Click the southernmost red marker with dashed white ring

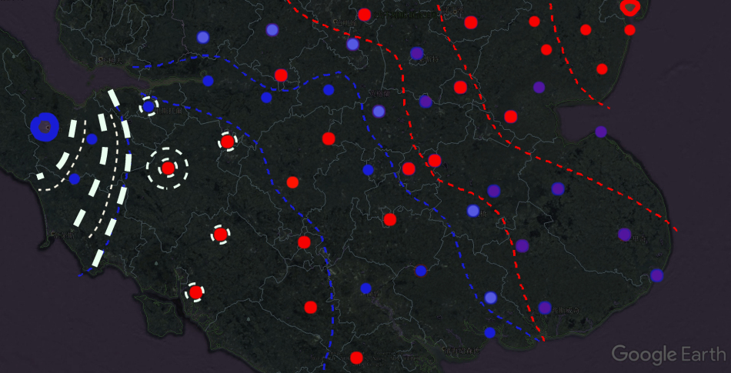click(195, 292)
